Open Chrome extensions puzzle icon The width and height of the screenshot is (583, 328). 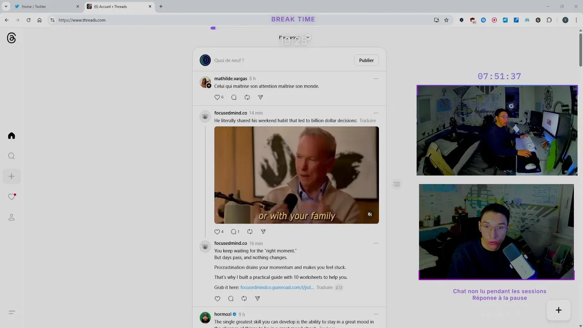tap(549, 20)
